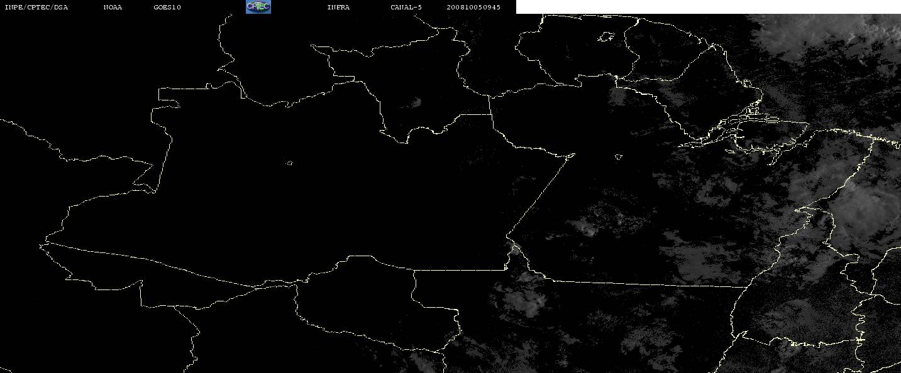Image resolution: width=901 pixels, height=373 pixels.
Task: Click the NOAA label in the header
Action: coord(113,7)
